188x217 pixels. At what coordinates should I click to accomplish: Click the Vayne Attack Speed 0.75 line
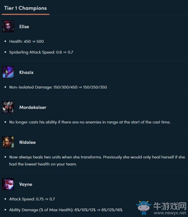pos(32,199)
